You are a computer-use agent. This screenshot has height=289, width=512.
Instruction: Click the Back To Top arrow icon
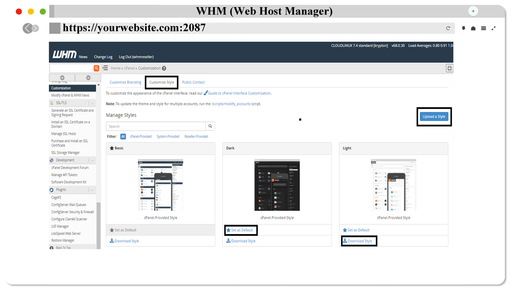click(52, 248)
